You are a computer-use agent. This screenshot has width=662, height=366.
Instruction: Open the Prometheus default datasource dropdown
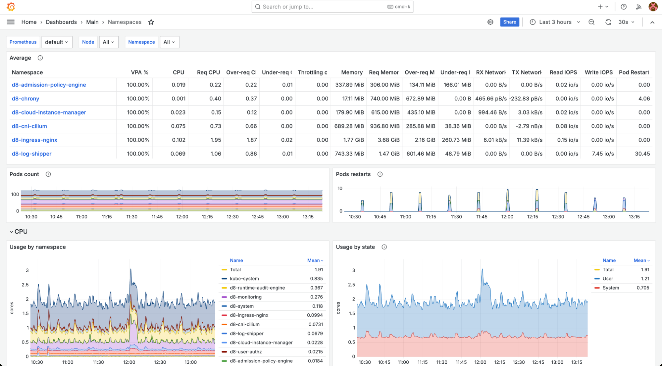[57, 42]
